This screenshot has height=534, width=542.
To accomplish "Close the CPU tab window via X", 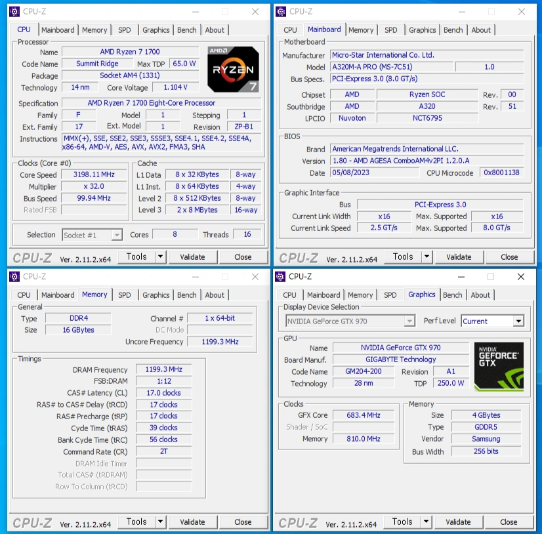I will point(255,12).
